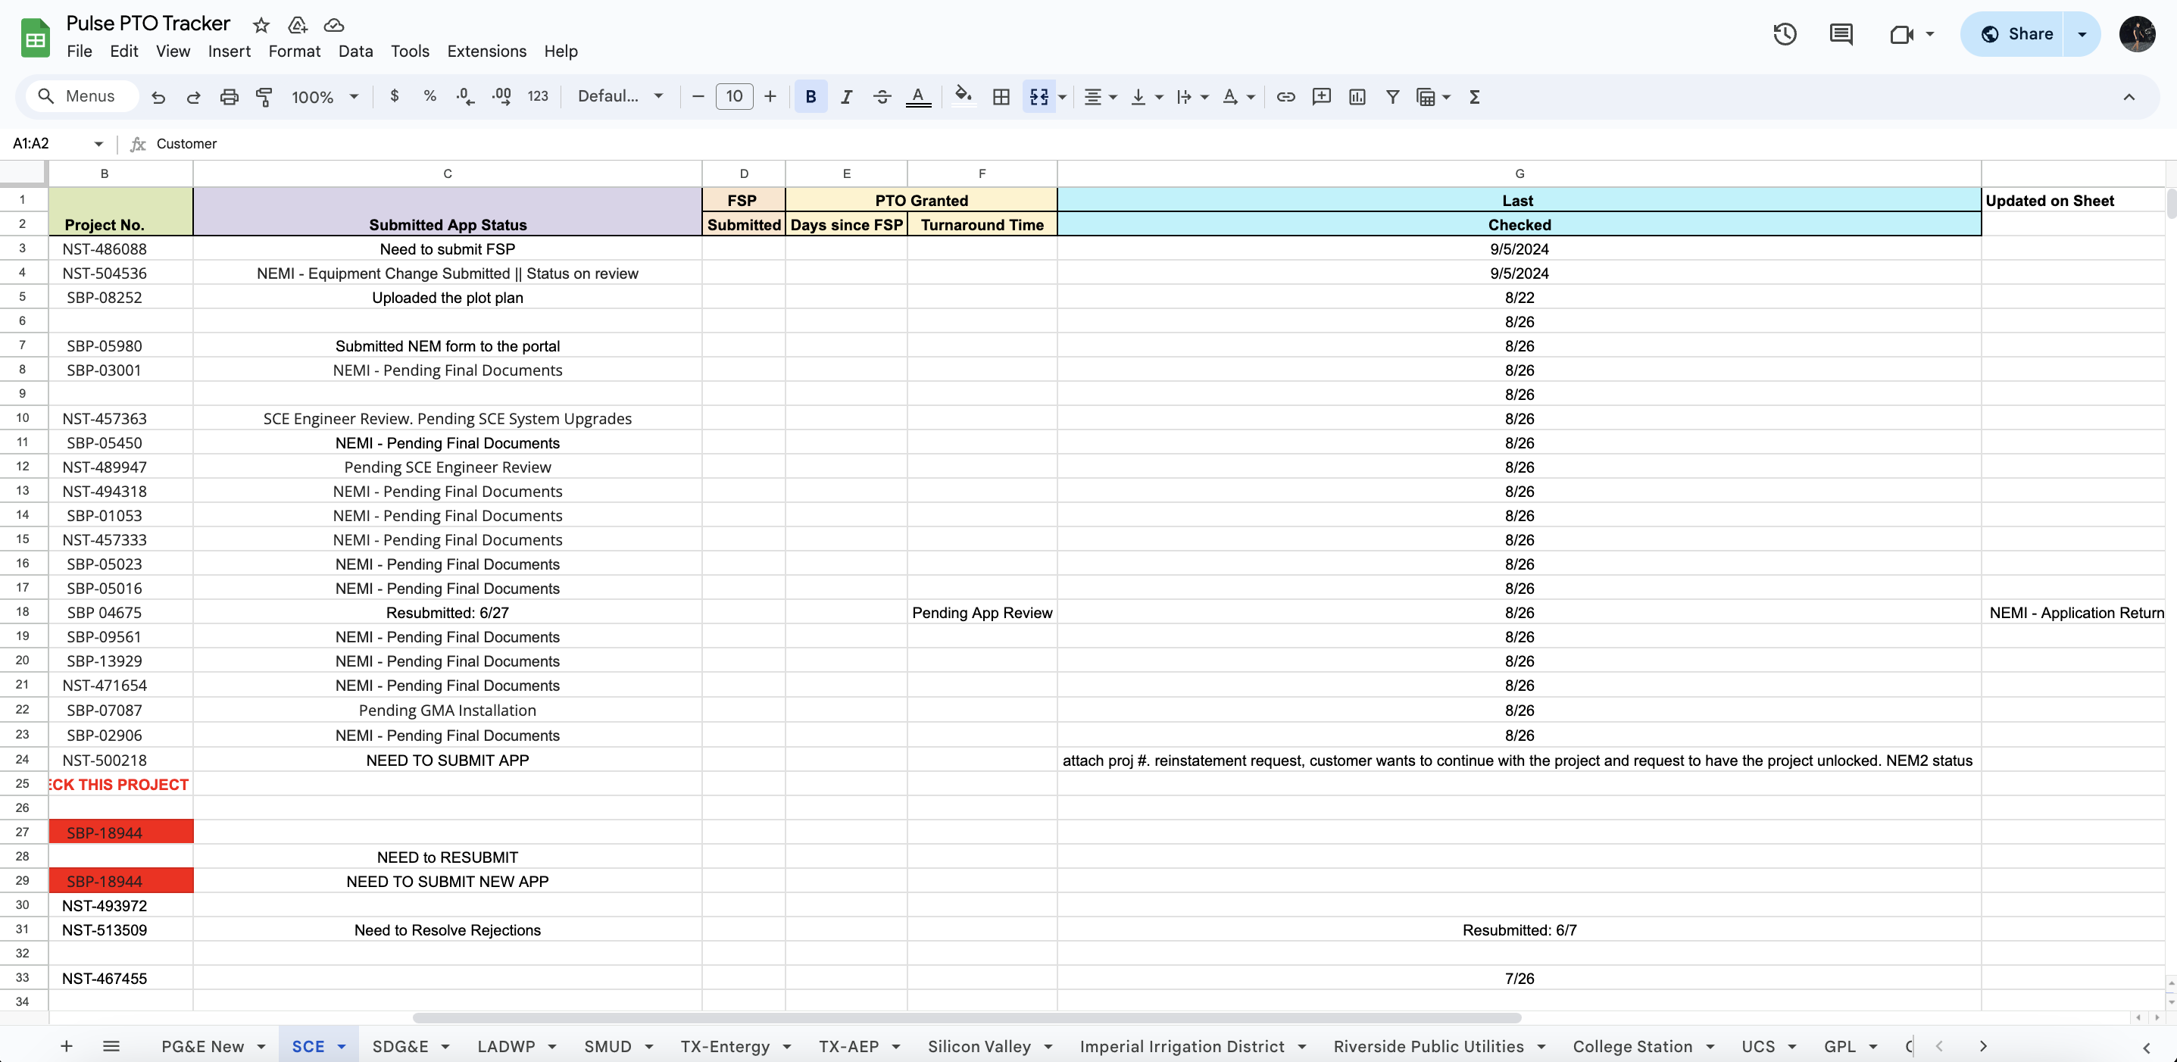Viewport: 2177px width, 1062px height.
Task: Open the all sheets list
Action: (111, 1046)
